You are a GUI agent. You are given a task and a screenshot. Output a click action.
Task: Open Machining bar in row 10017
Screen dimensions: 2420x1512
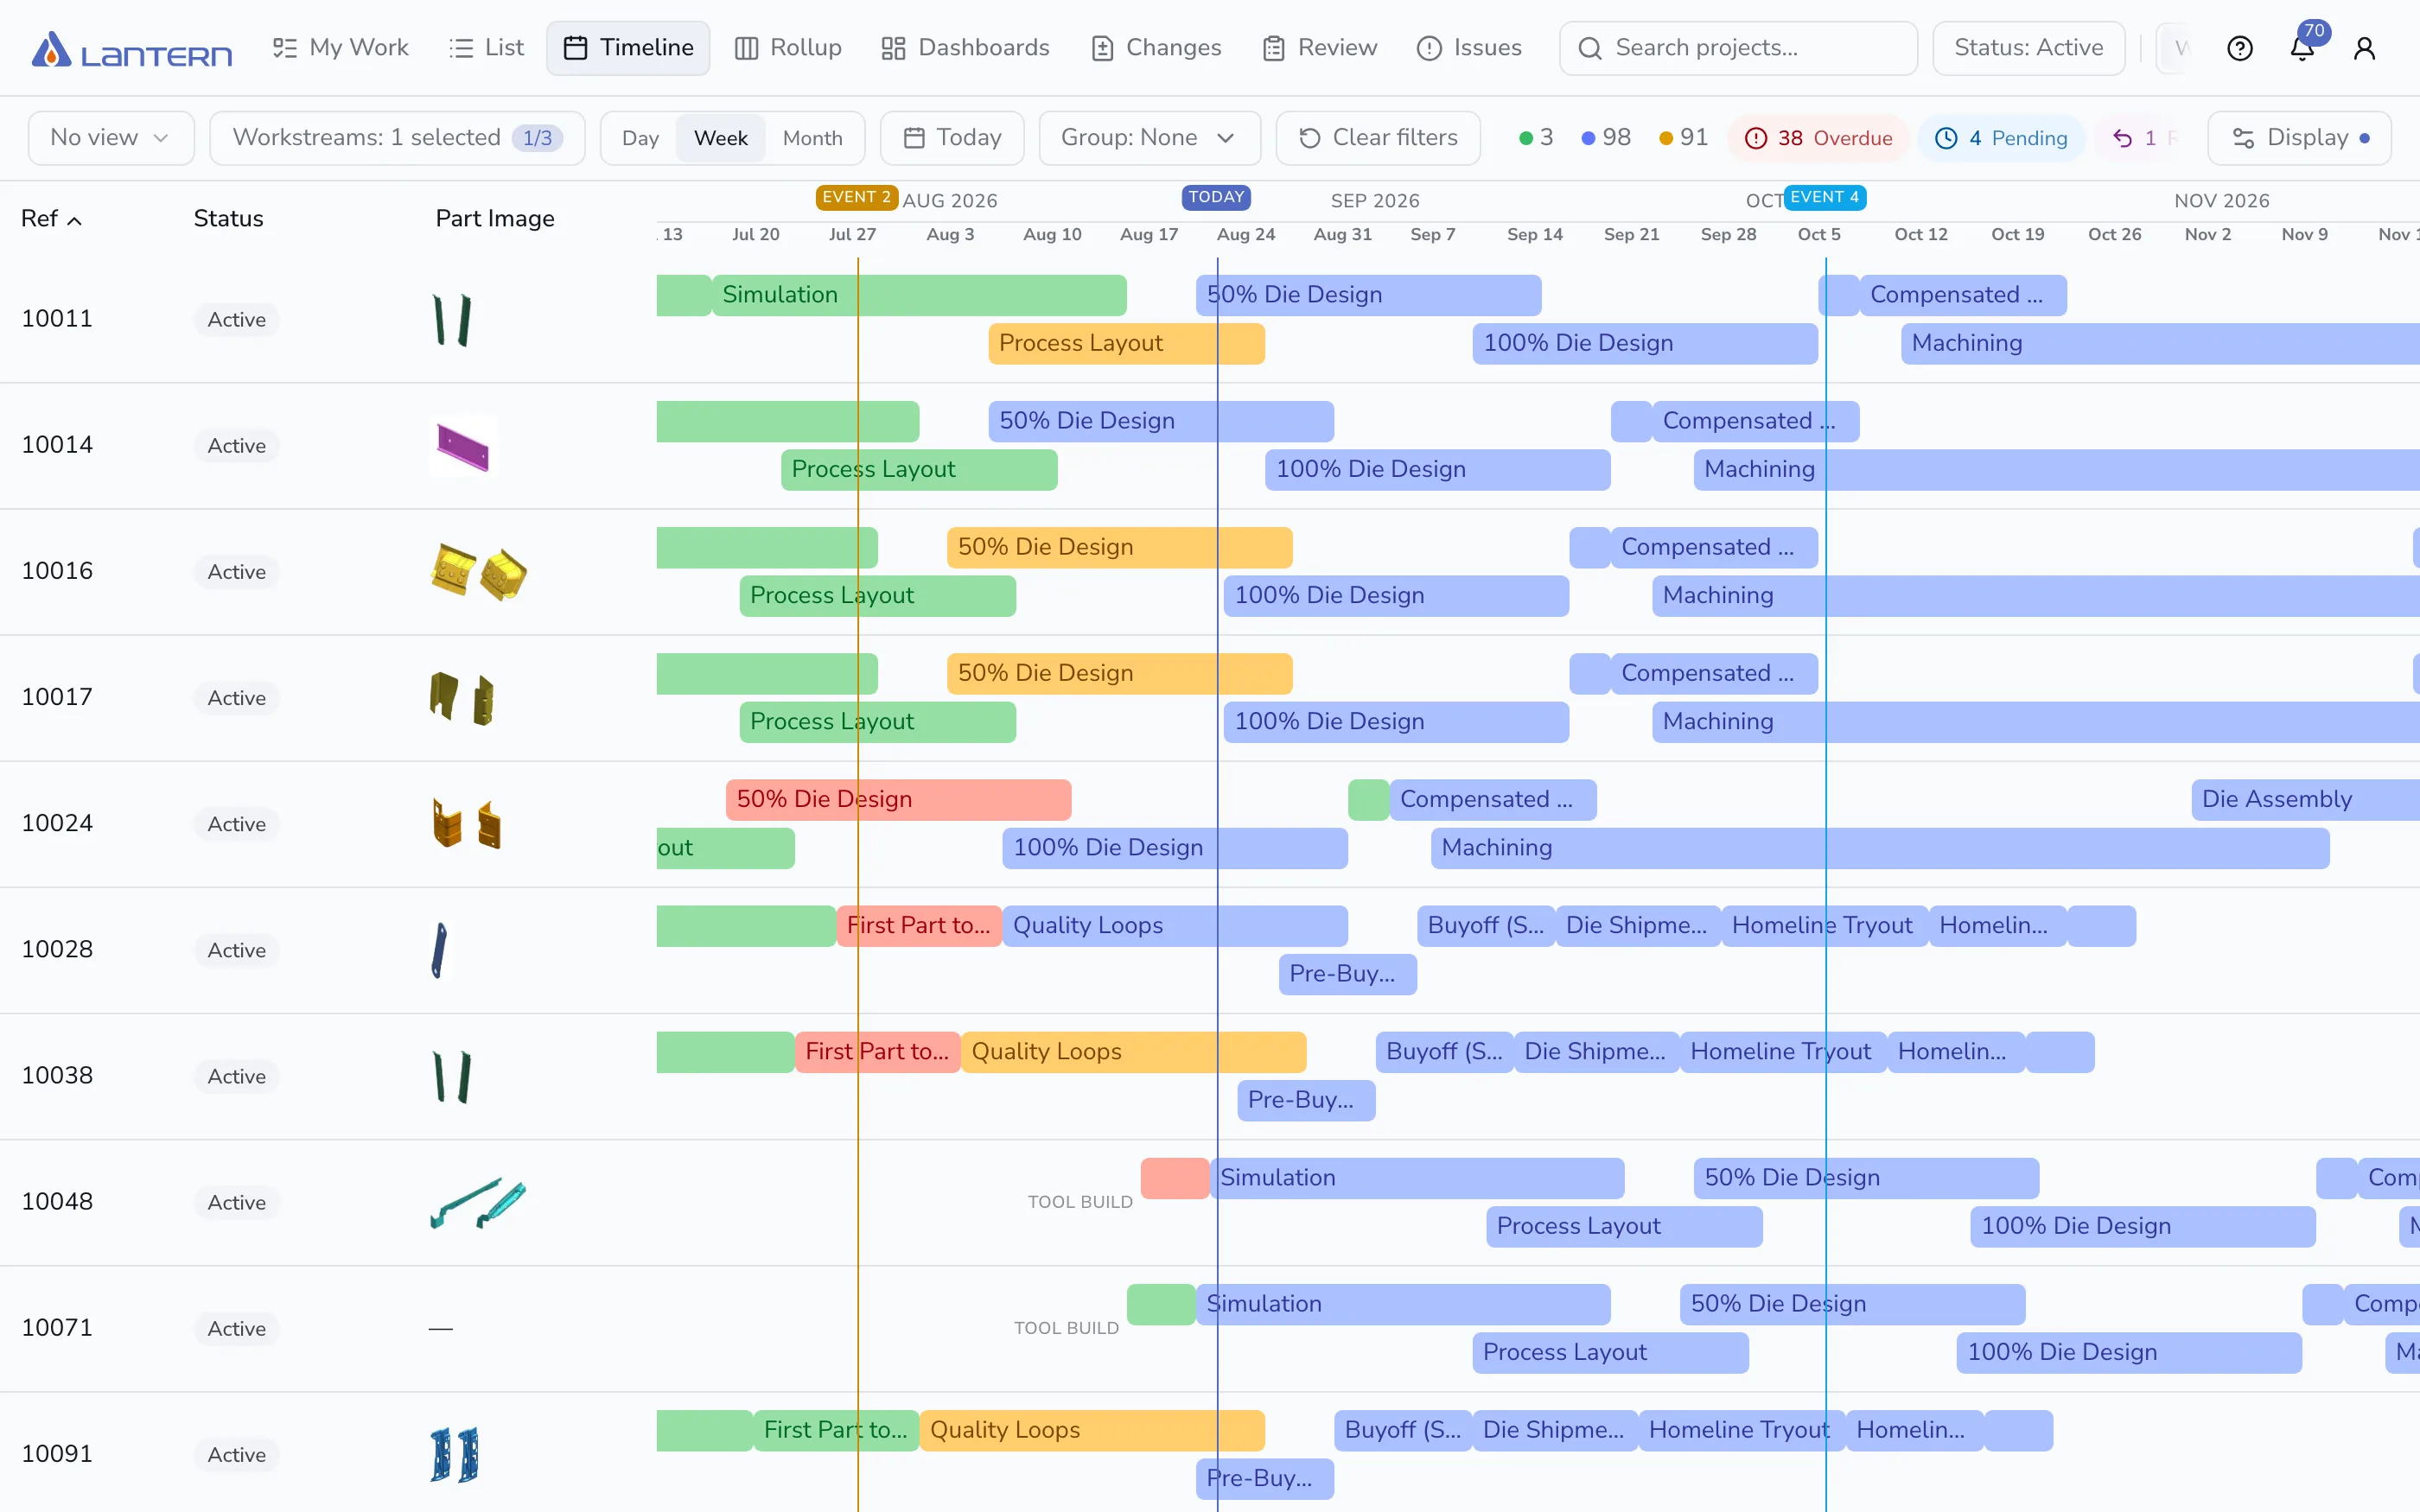click(x=2035, y=722)
